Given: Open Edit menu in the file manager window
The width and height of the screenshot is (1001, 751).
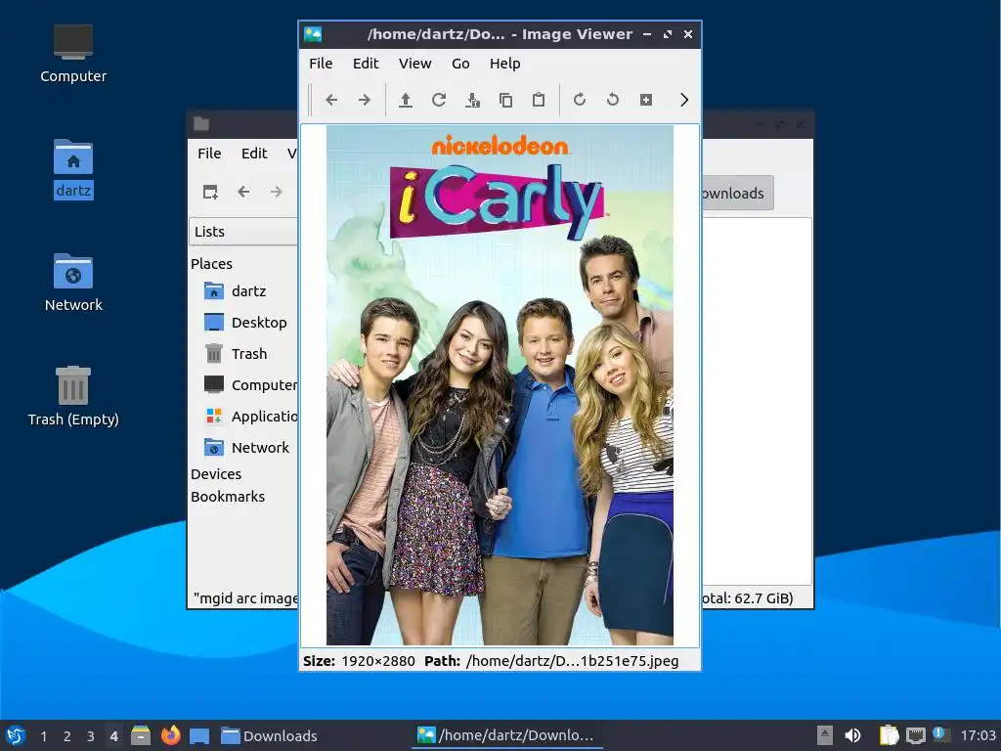Looking at the screenshot, I should pyautogui.click(x=254, y=154).
